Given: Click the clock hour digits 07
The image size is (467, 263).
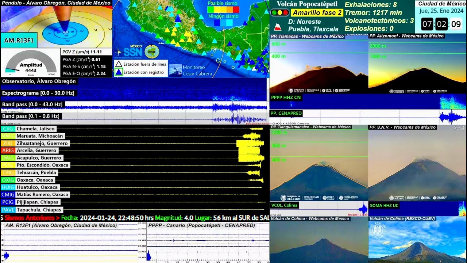Looking at the screenshot, I should [427, 24].
